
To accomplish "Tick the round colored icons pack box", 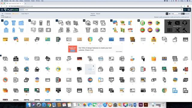I will pyautogui.click(x=139, y=20).
